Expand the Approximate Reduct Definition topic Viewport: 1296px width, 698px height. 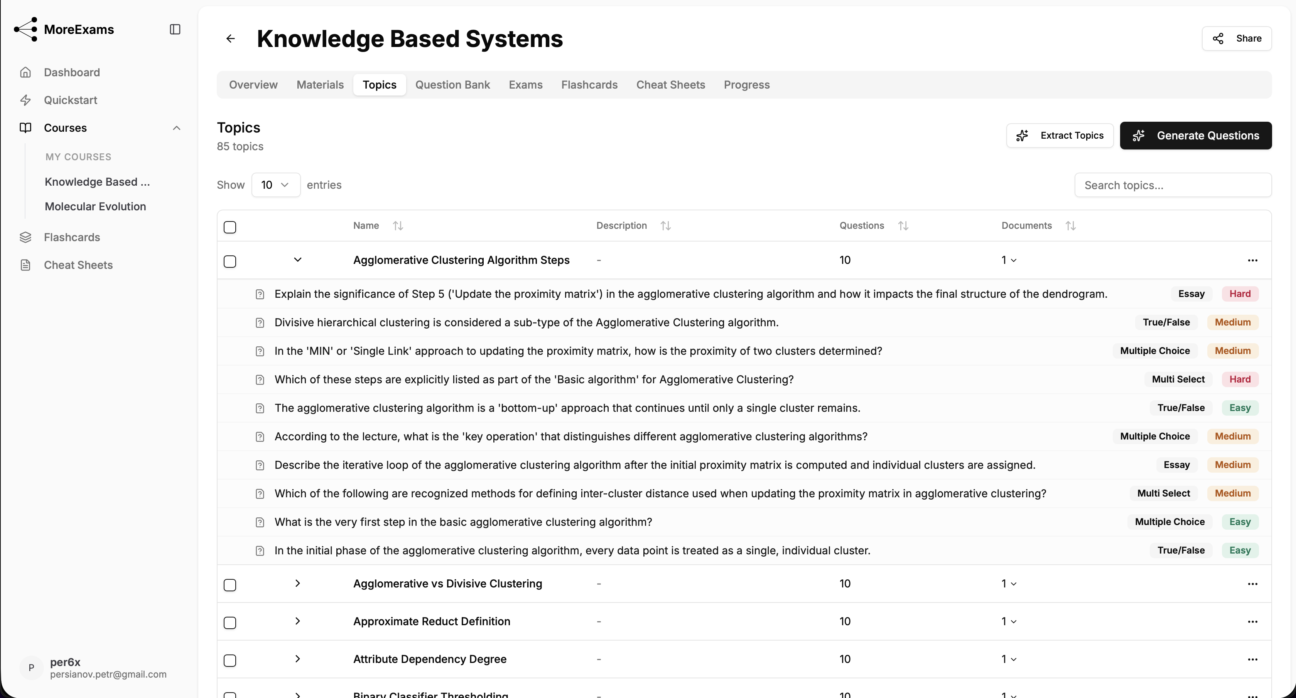[x=297, y=621]
